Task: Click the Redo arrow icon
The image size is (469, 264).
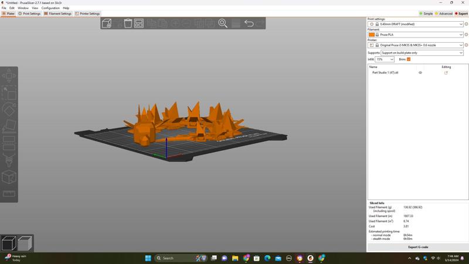Action: pyautogui.click(x=260, y=23)
